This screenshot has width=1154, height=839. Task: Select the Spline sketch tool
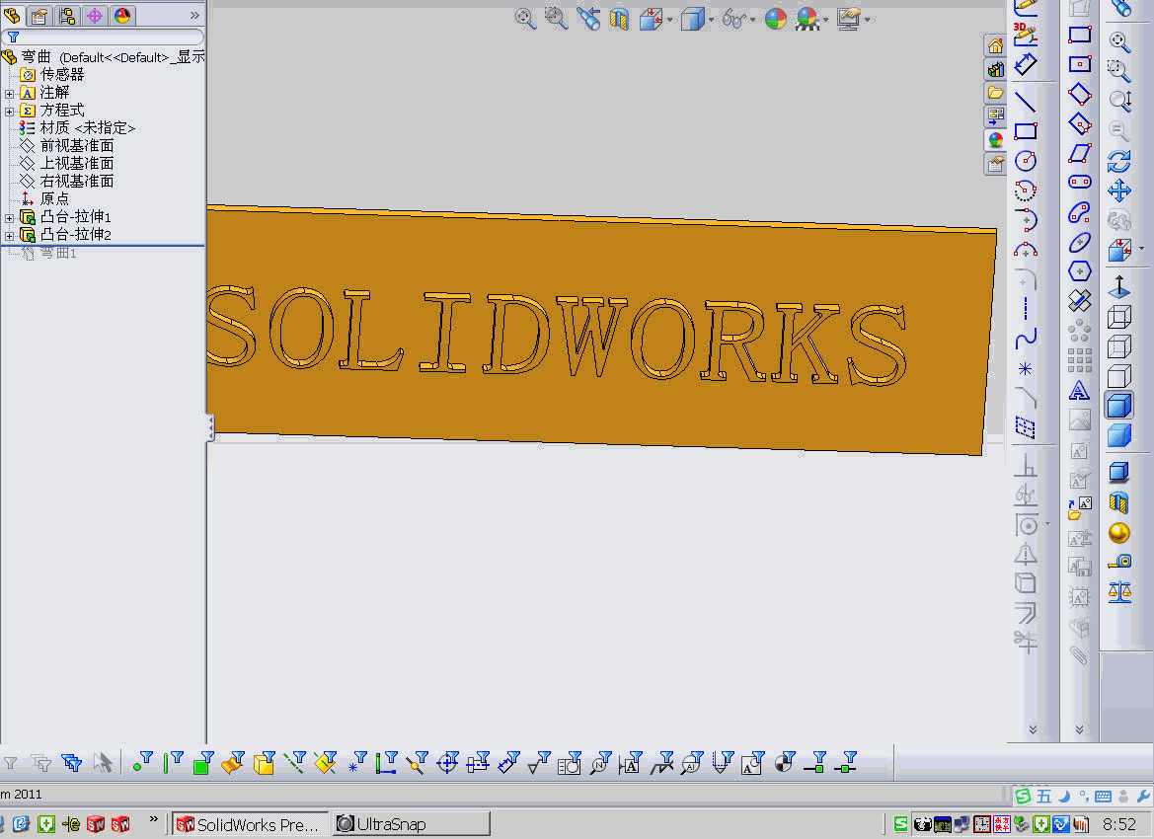tap(1026, 339)
